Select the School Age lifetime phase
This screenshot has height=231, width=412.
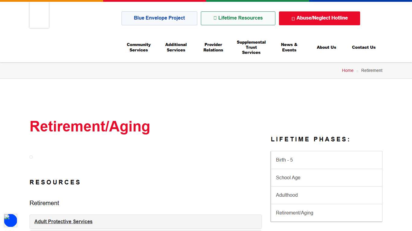[x=288, y=177]
